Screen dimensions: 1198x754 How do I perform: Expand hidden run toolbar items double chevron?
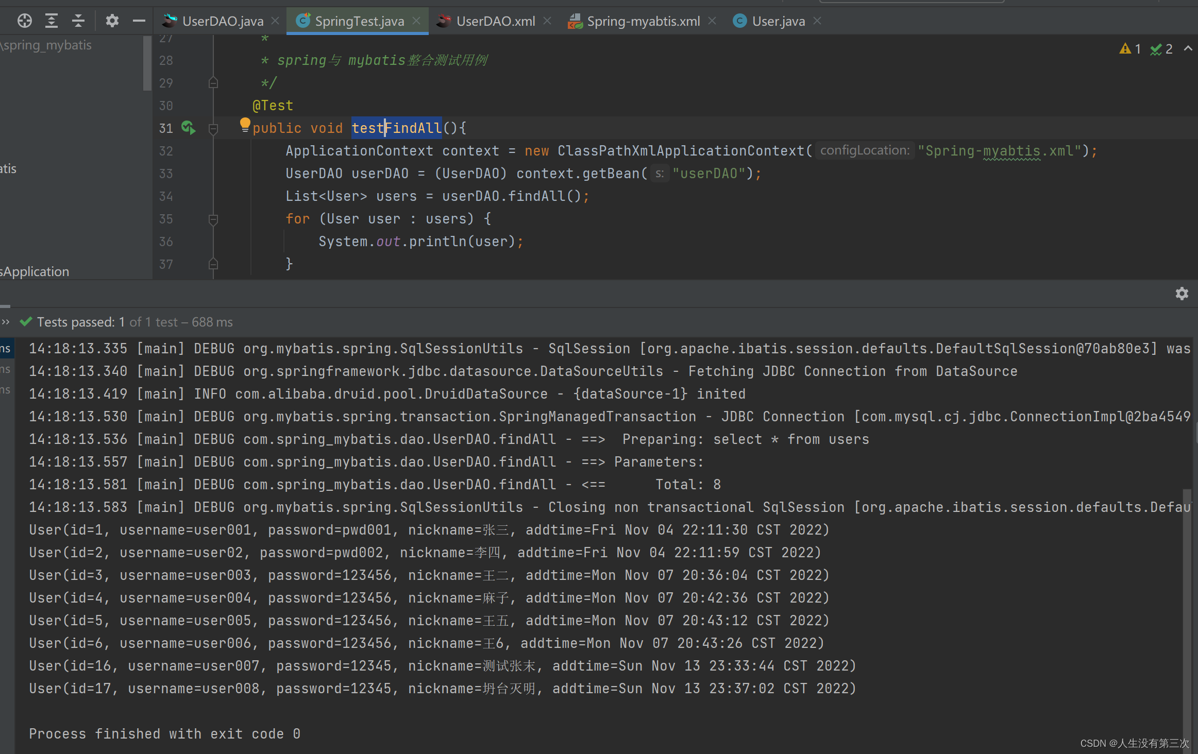[6, 322]
